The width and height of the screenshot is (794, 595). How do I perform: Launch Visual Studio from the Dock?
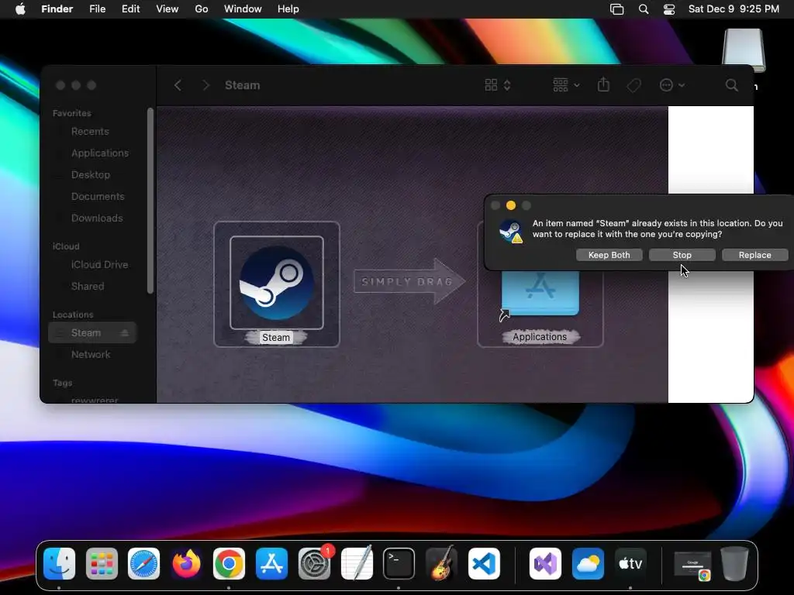(x=545, y=564)
